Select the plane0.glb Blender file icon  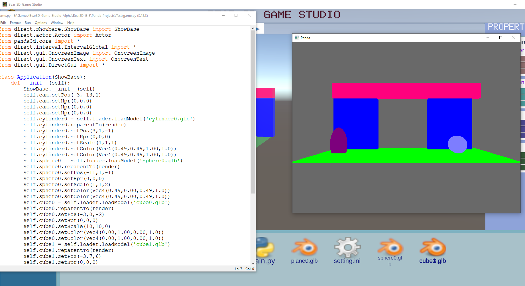304,247
